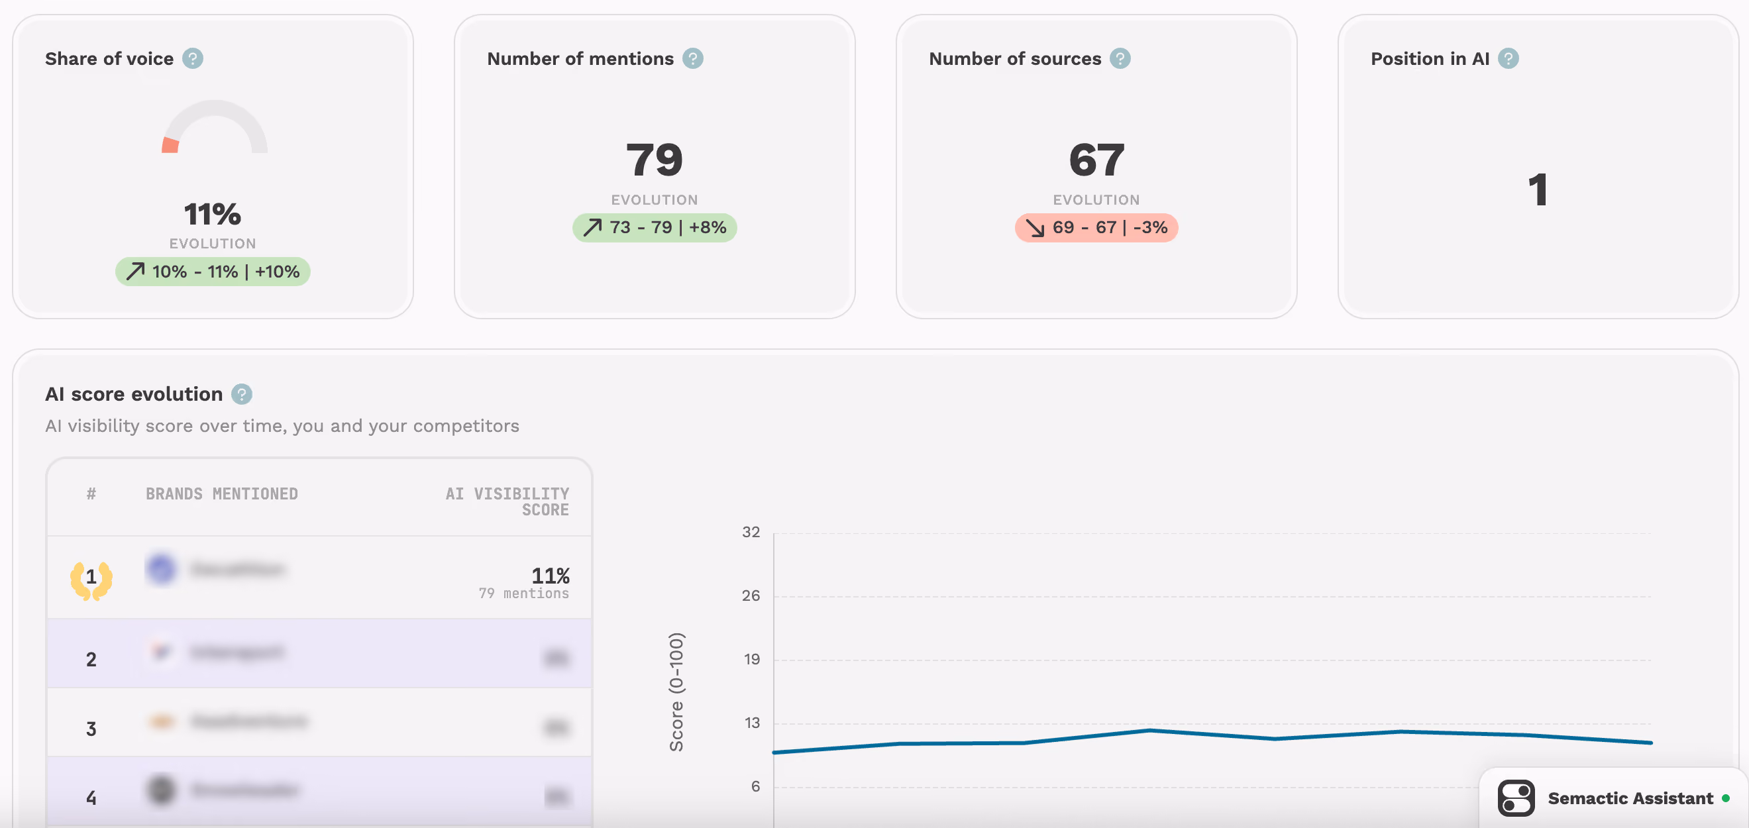Image resolution: width=1749 pixels, height=828 pixels.
Task: Select the share of voice gauge
Action: point(215,127)
